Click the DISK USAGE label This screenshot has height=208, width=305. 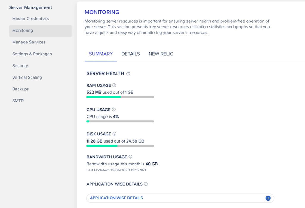[99, 134]
